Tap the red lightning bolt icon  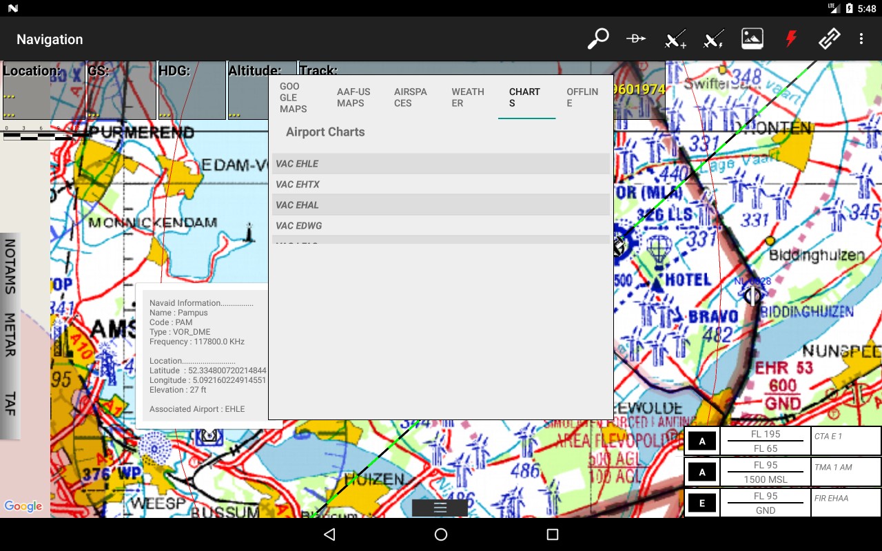790,39
